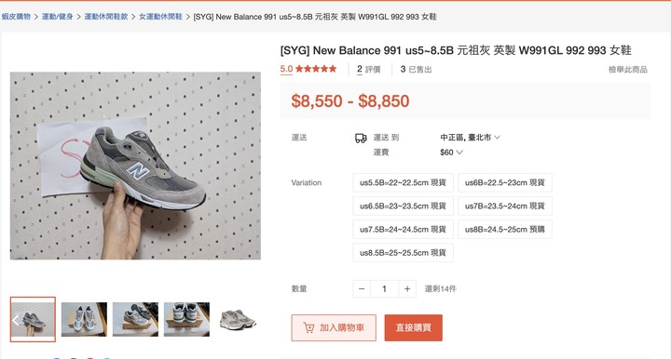671x359 pixels.
Task: Click the minus quantity stepper icon
Action: 362,289
